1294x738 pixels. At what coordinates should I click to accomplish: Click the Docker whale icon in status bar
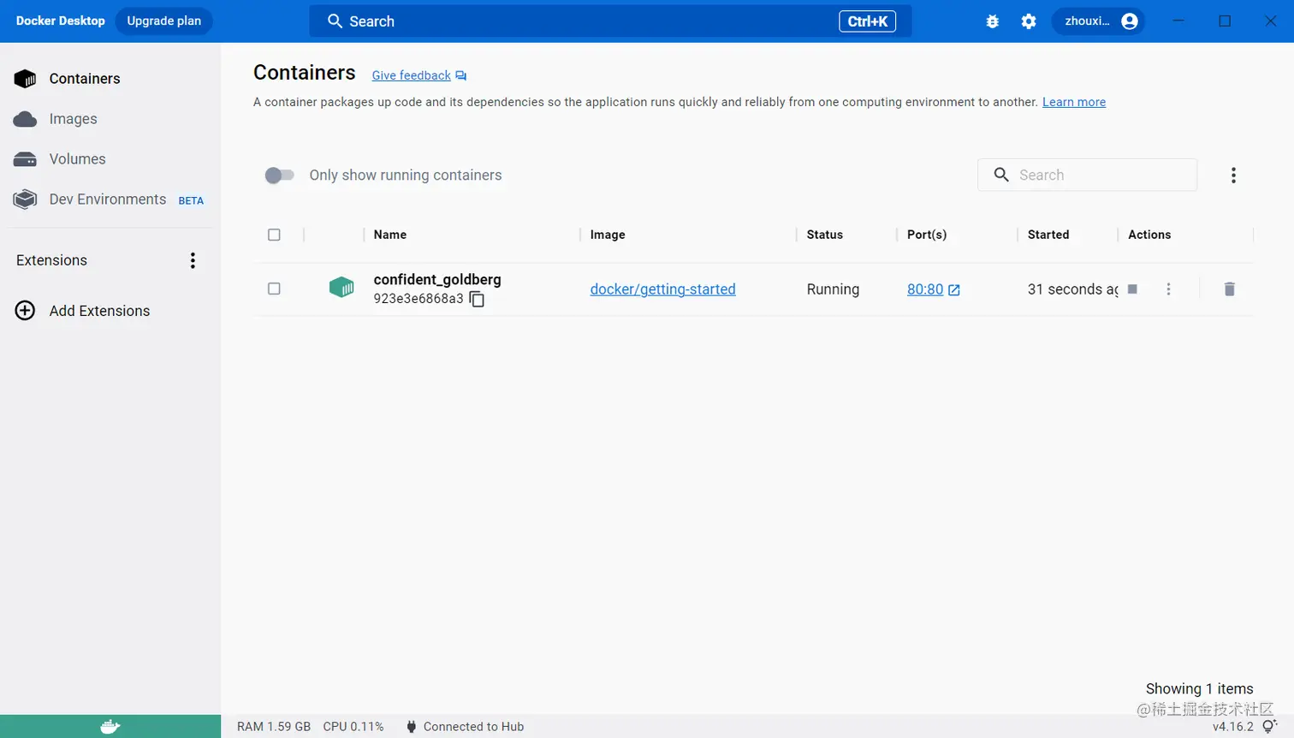click(110, 727)
